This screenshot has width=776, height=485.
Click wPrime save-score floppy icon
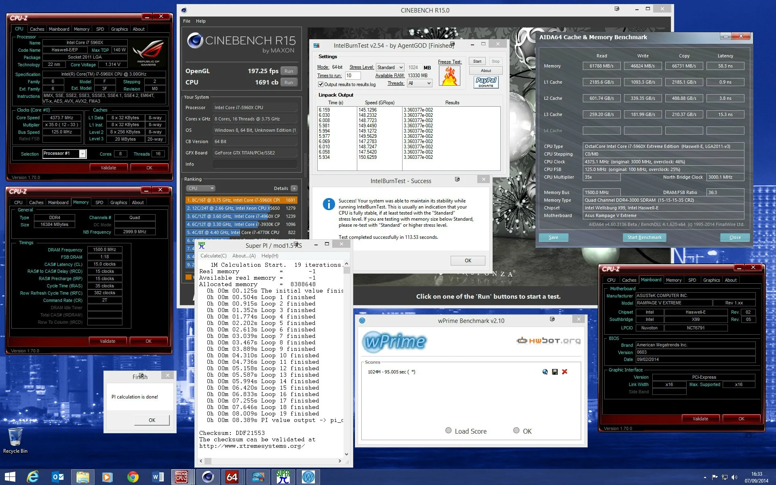[x=555, y=372]
